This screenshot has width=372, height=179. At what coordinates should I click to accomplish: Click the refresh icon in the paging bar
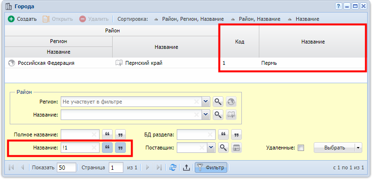(x=172, y=167)
